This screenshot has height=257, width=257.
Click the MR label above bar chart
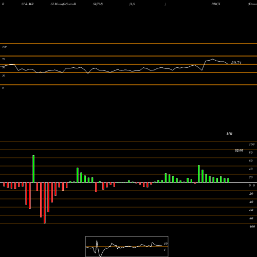tap(229, 134)
